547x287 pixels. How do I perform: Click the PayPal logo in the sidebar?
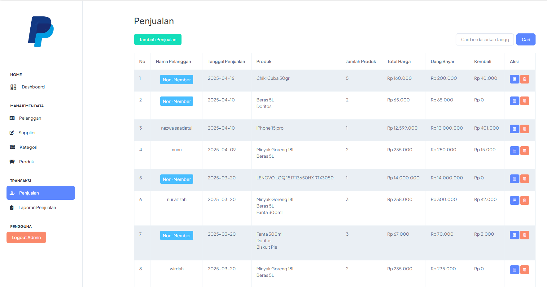tap(41, 32)
